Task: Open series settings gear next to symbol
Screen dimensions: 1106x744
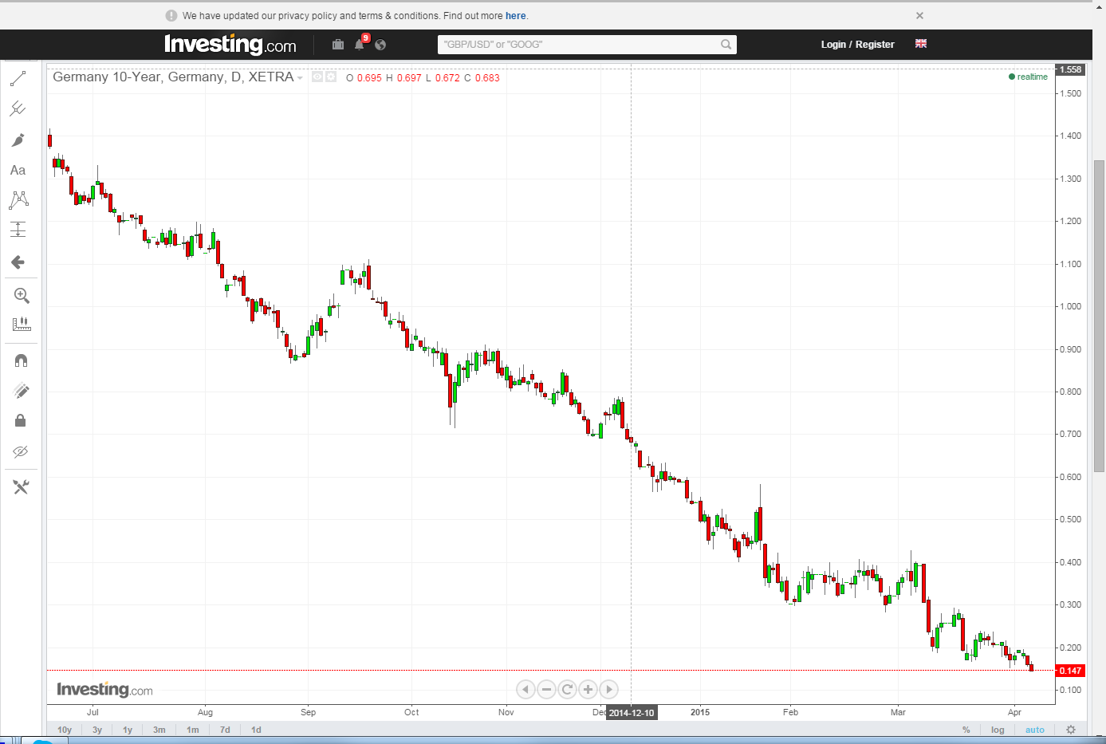Action: [331, 77]
